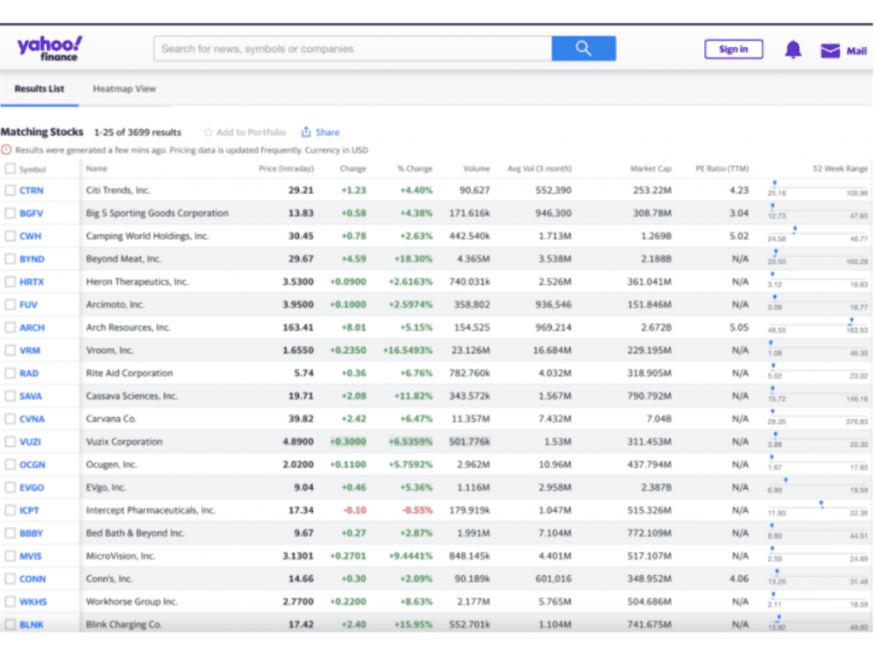Check the CWH row checkbox
Image resolution: width=875 pixels, height=653 pixels.
coord(10,236)
